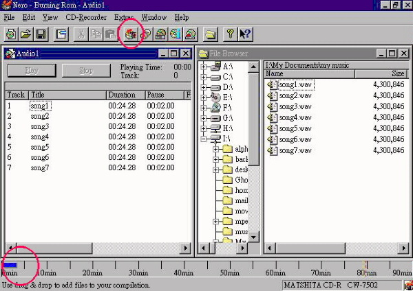
Task: Open the CD-Recorder menu
Action: click(86, 18)
